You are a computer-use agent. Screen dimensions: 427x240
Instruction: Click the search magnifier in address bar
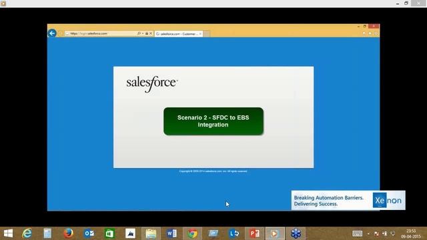tap(139, 33)
